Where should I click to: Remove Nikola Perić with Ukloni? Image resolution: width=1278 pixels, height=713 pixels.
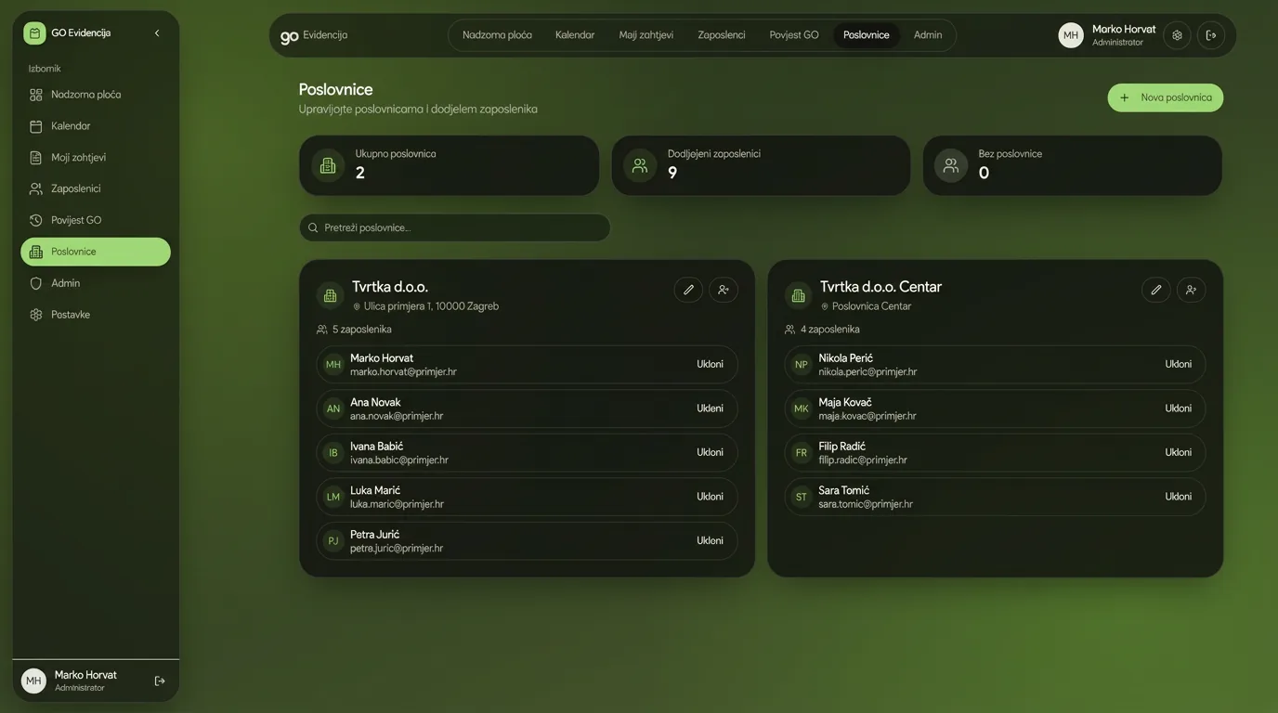pyautogui.click(x=1178, y=364)
